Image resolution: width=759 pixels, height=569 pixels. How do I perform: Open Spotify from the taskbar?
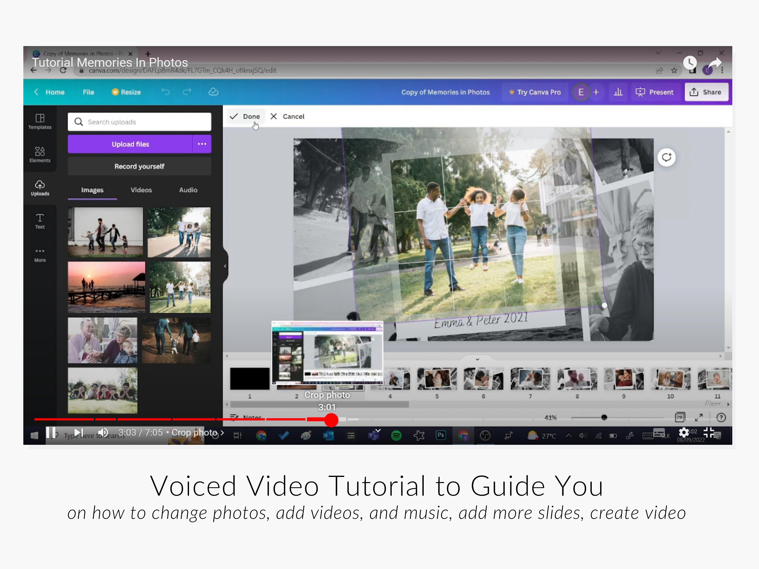point(396,435)
